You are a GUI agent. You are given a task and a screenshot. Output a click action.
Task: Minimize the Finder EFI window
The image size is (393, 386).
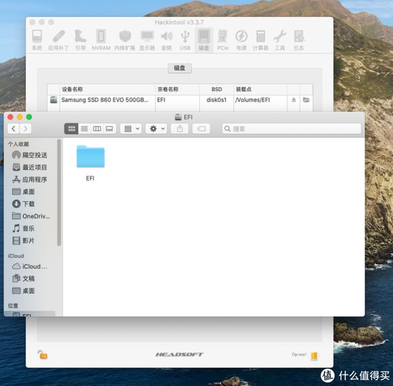pyautogui.click(x=20, y=117)
